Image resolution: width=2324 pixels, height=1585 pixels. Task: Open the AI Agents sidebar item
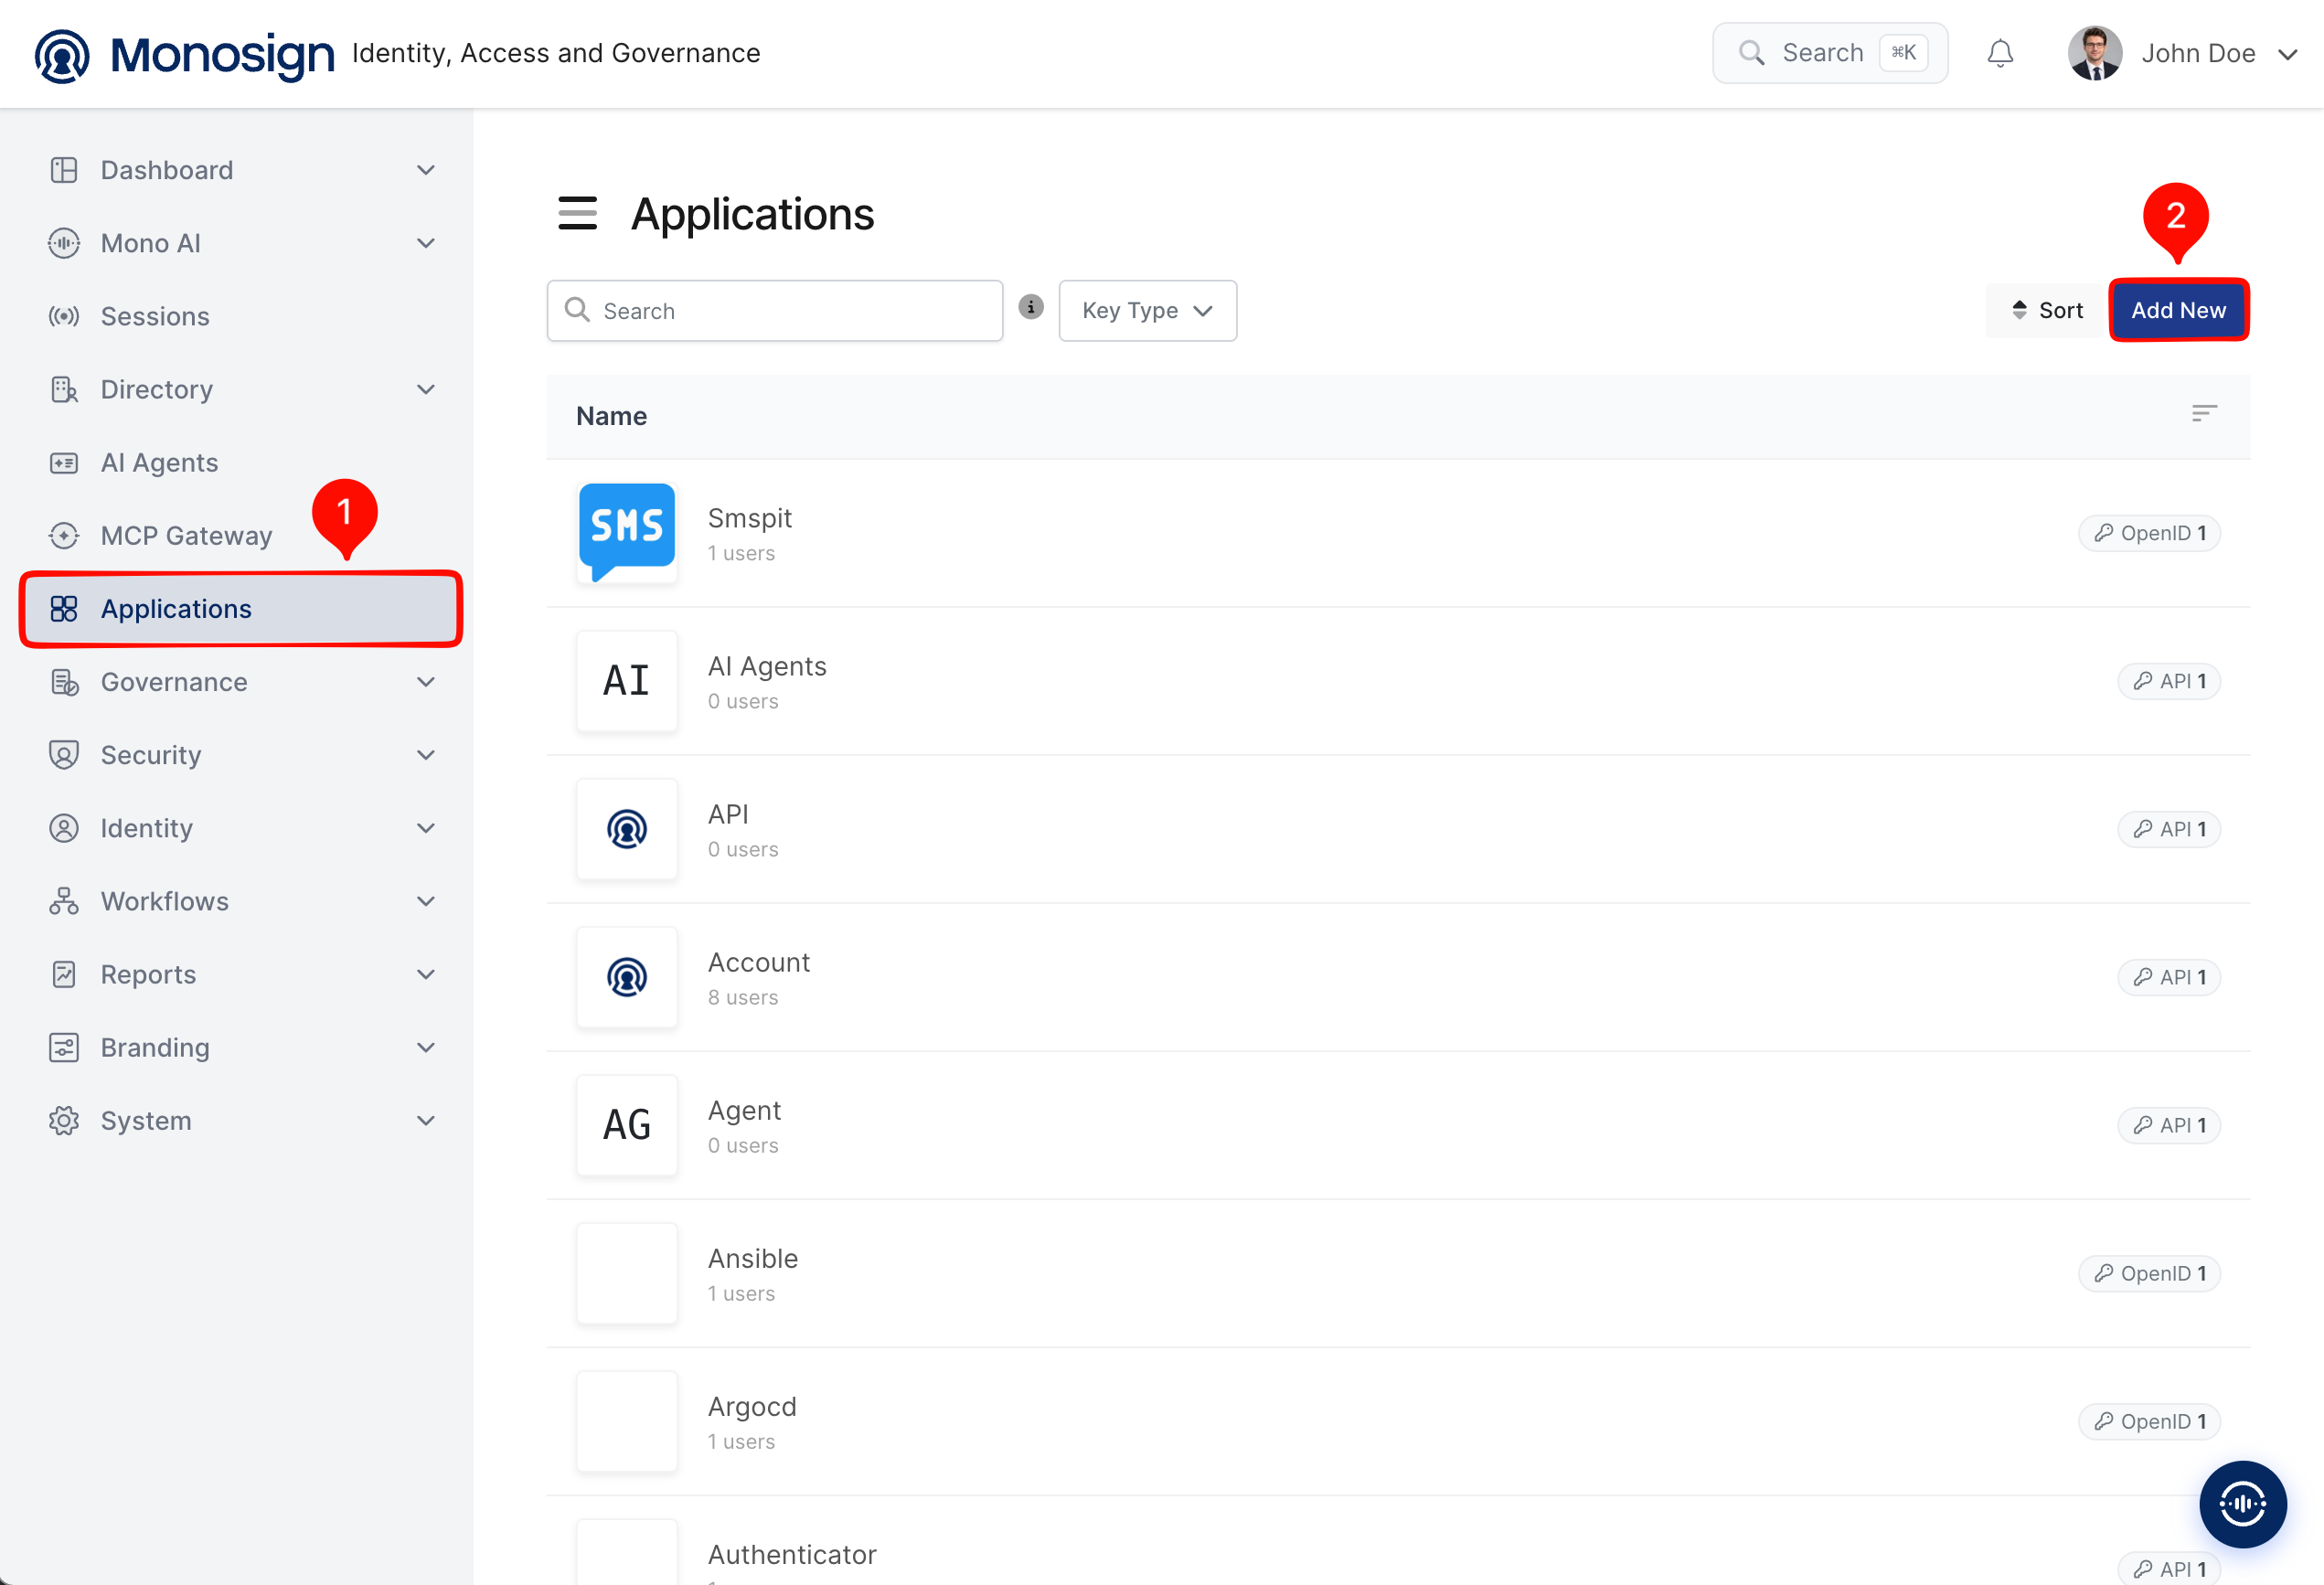[240, 462]
